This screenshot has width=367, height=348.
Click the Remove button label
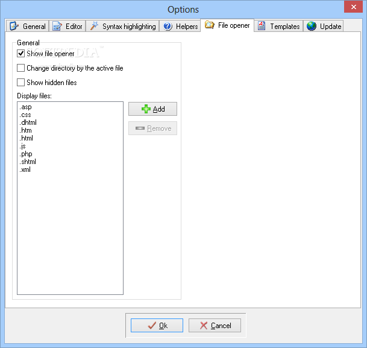[159, 128]
